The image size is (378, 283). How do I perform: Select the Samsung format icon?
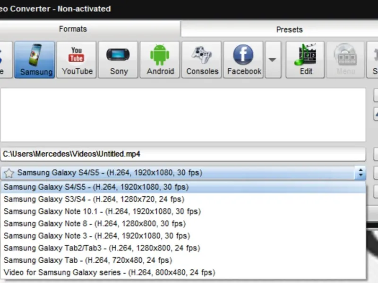[x=34, y=59]
